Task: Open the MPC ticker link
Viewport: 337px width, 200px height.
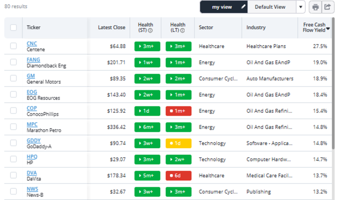Action: click(x=32, y=124)
